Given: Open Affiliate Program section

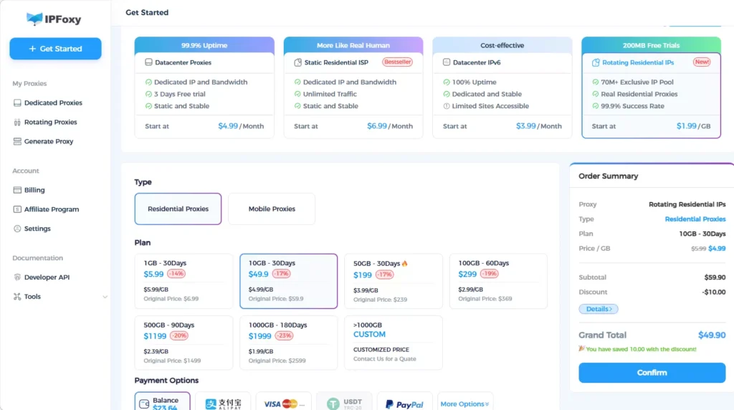Looking at the screenshot, I should (x=52, y=209).
